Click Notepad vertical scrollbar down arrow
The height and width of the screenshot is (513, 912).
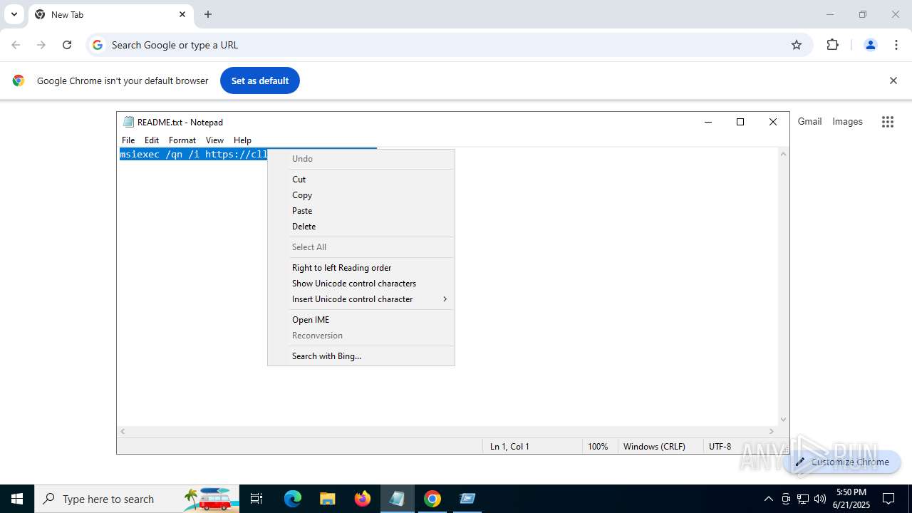pos(783,420)
